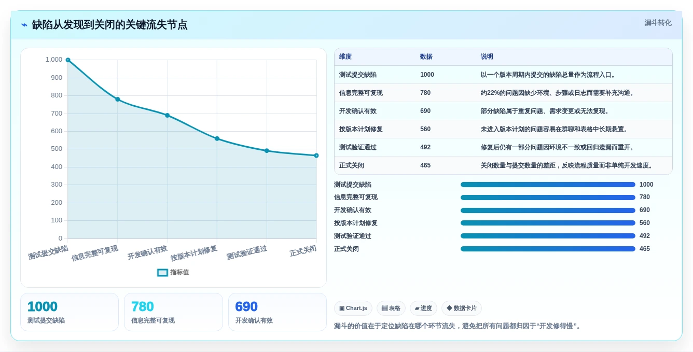Open the 780 信息完整可复现 stat card
Image resolution: width=693 pixels, height=352 pixels.
pos(173,312)
